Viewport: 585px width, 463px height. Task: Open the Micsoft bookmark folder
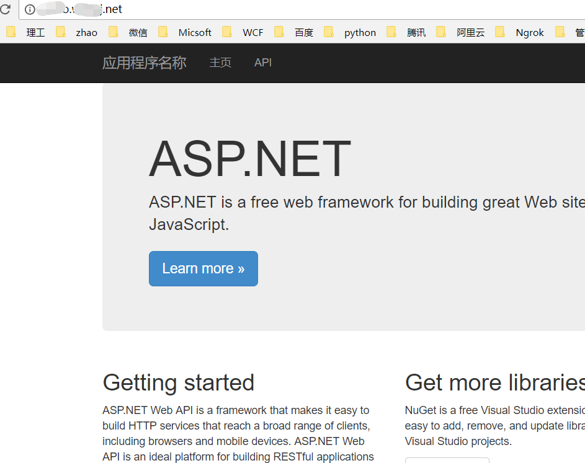pos(185,32)
